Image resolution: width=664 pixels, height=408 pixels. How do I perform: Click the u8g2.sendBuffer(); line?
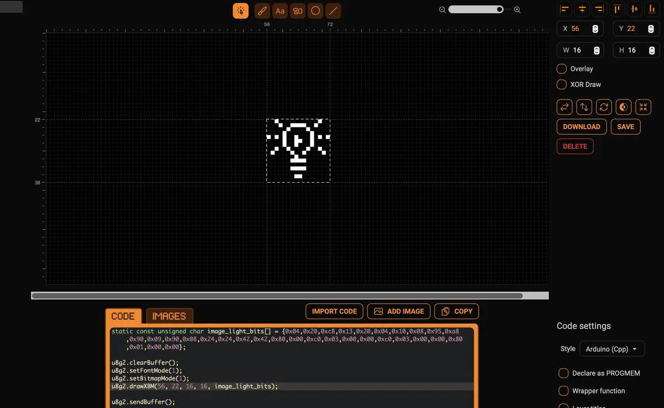tap(143, 402)
